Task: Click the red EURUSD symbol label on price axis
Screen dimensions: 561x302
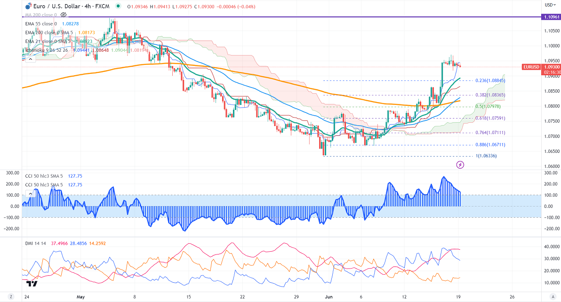Action: click(531, 67)
